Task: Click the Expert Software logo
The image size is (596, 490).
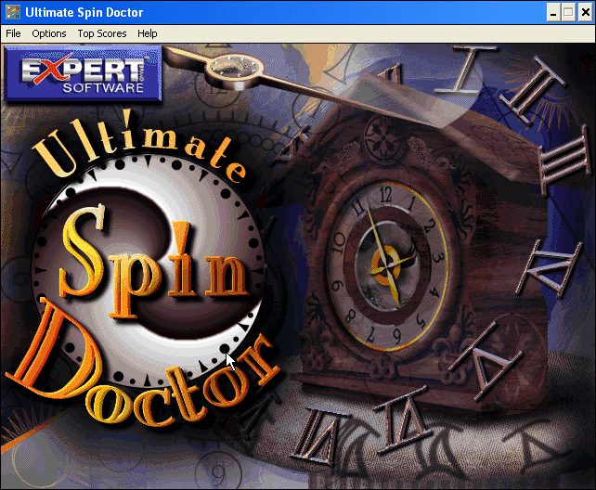Action: 83,73
